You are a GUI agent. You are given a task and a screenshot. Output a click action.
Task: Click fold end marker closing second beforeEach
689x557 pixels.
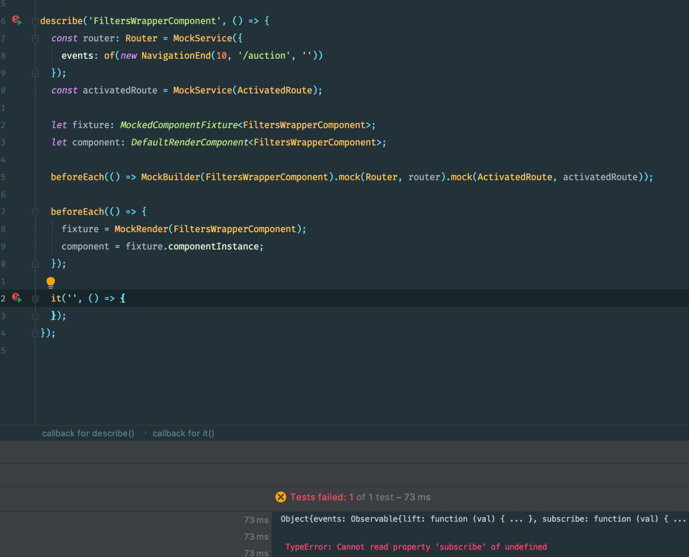coord(35,264)
